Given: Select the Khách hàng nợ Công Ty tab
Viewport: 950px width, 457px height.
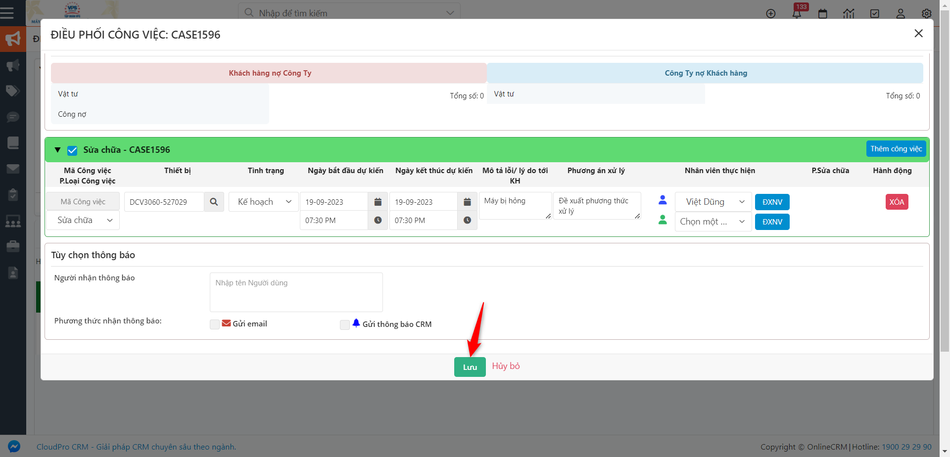Looking at the screenshot, I should tap(269, 73).
